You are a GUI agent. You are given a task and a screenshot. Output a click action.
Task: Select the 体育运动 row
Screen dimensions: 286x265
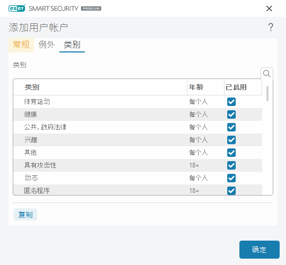click(138, 102)
